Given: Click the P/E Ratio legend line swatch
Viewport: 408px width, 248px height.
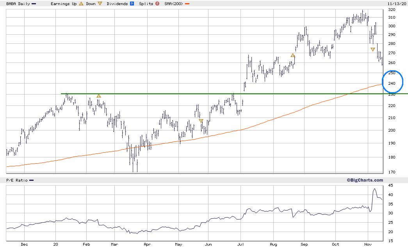Looking at the screenshot, I should (31, 180).
